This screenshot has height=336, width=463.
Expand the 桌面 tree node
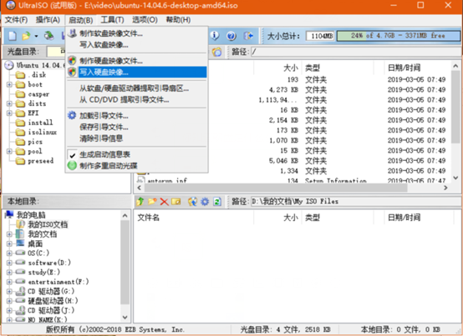[9, 243]
